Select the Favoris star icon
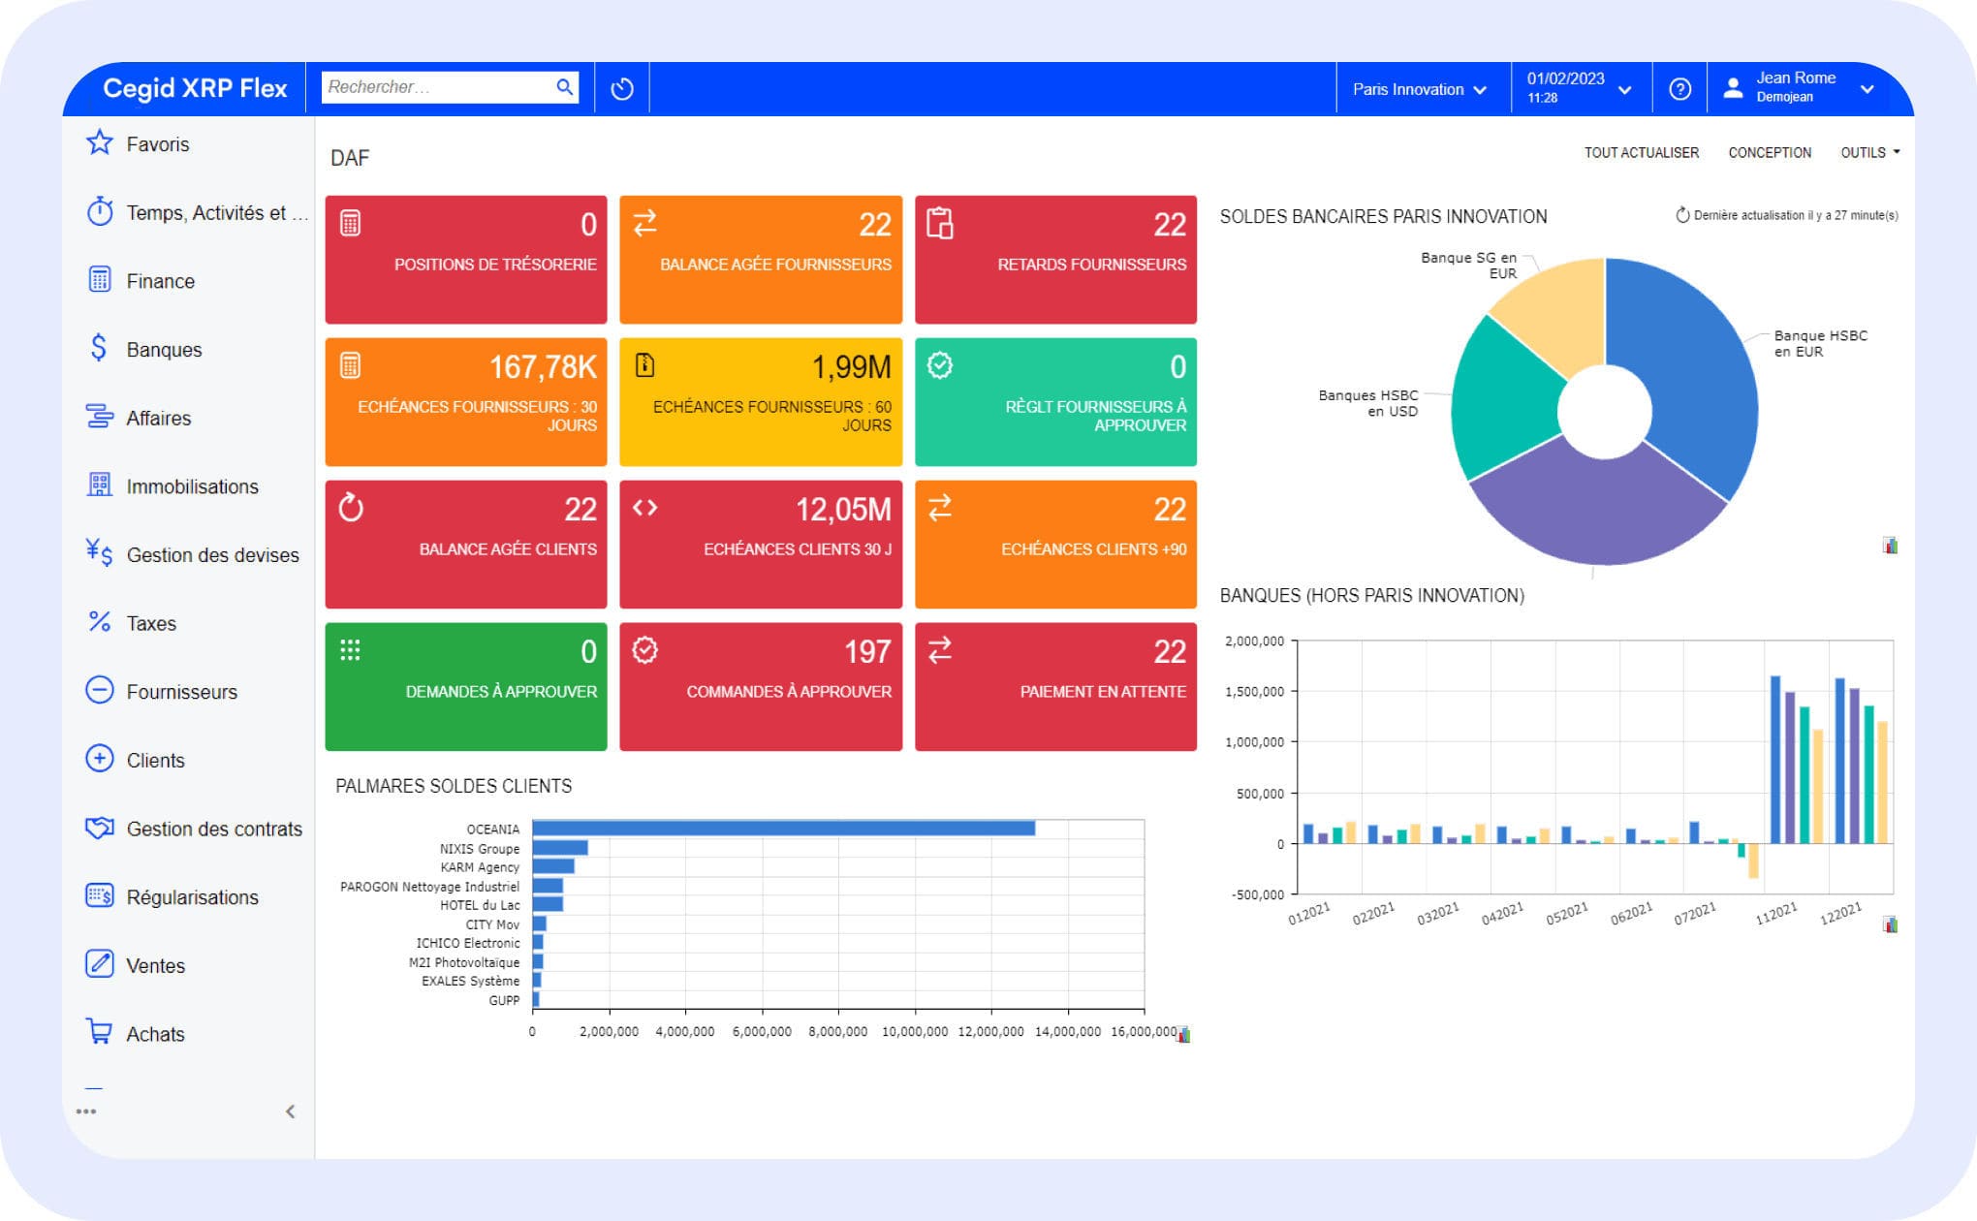 [101, 143]
